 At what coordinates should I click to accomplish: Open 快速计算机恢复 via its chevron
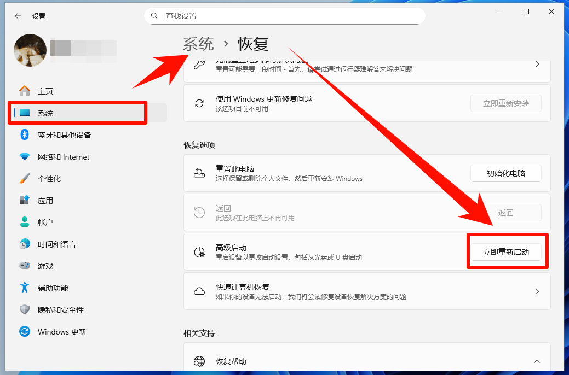point(537,291)
